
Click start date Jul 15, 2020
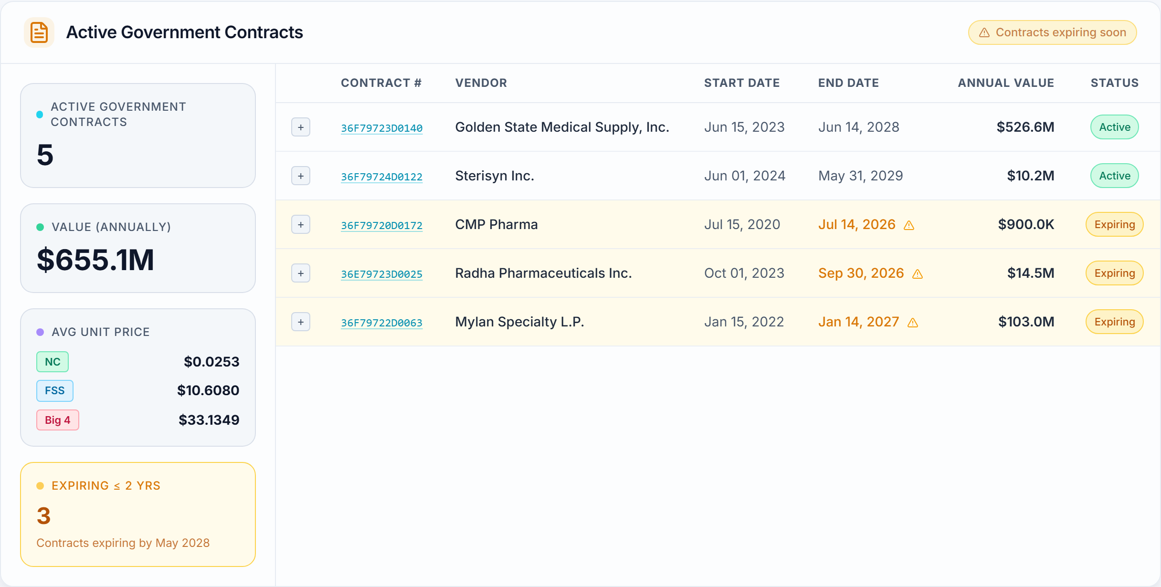click(742, 224)
